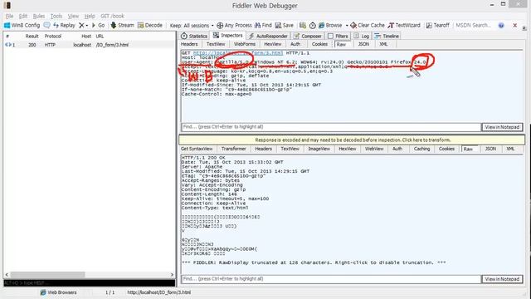The image size is (531, 299).
Task: Select response ImageView tab
Action: [x=319, y=149]
